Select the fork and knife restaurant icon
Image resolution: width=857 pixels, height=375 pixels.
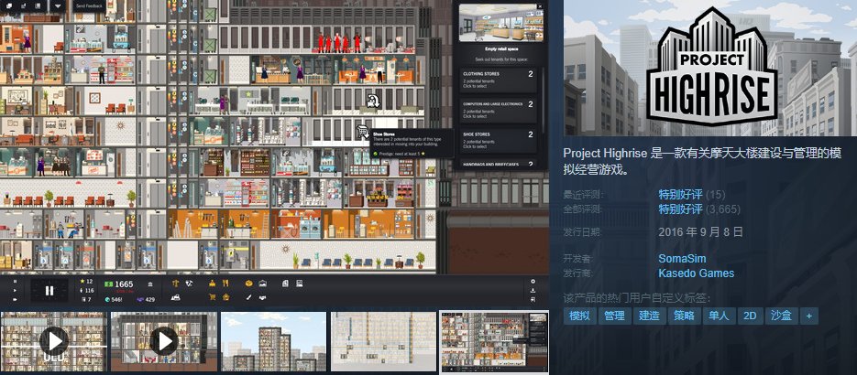pos(225,284)
